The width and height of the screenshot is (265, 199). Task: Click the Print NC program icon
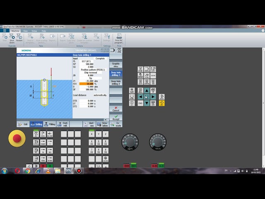pos(119,39)
